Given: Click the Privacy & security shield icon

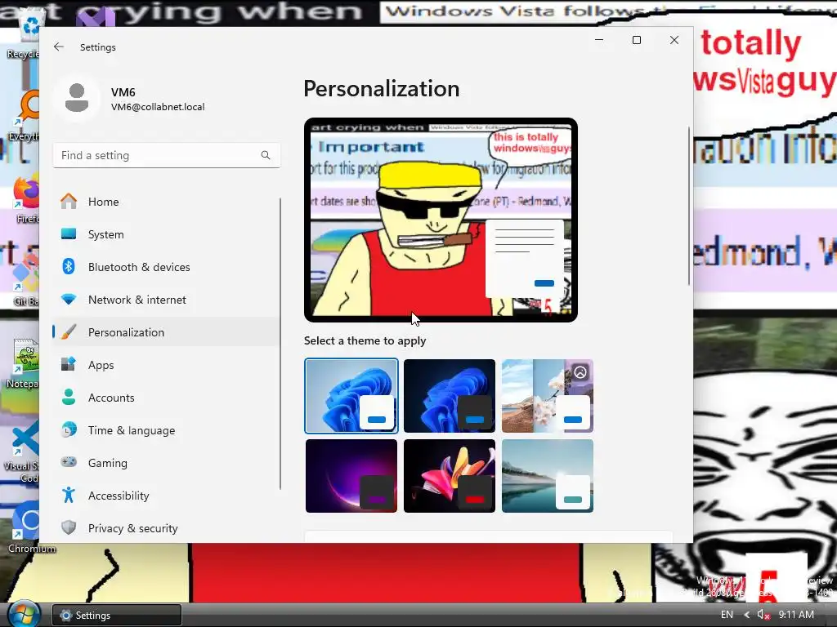Looking at the screenshot, I should click(69, 528).
